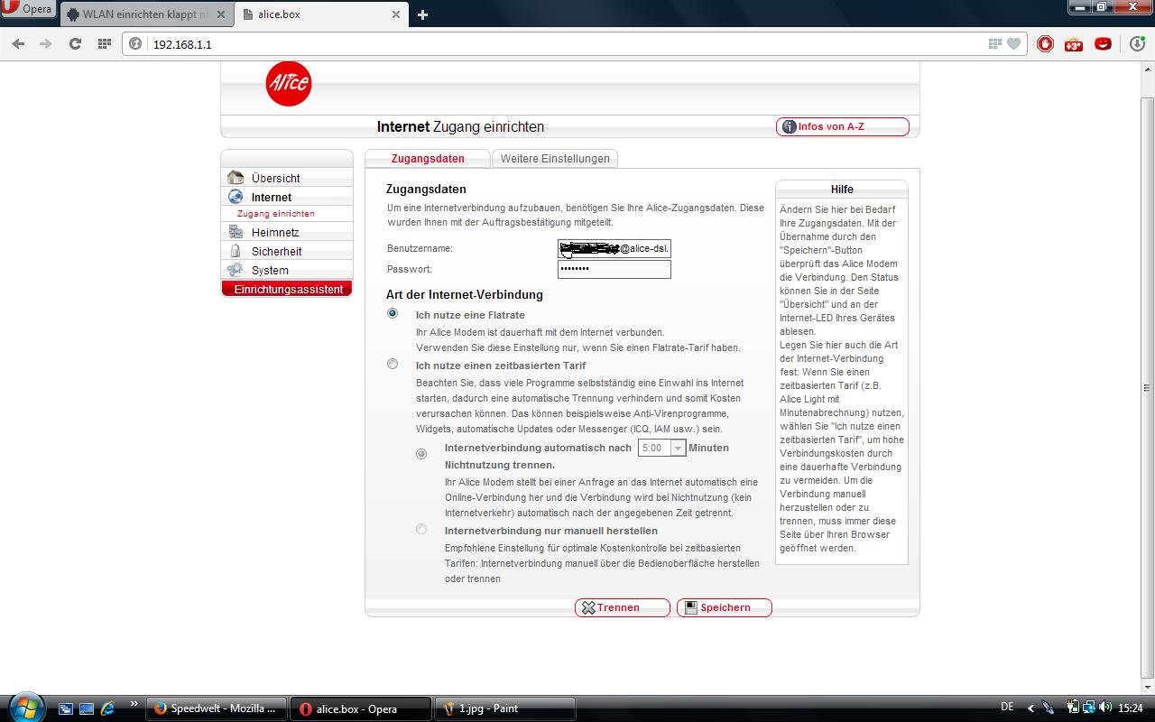Start the Einrichtungsassistent

pos(287,289)
